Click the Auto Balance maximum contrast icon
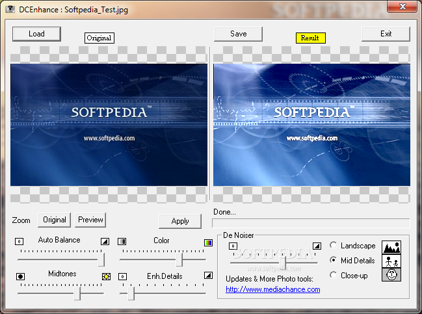This screenshot has height=314, width=422. click(105, 241)
